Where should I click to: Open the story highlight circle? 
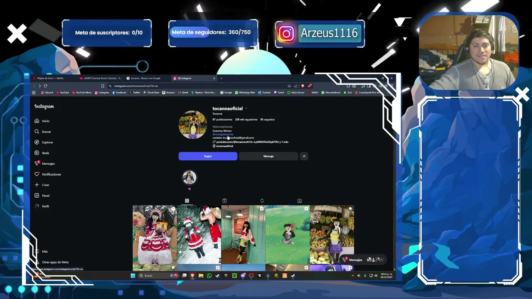pos(189,178)
